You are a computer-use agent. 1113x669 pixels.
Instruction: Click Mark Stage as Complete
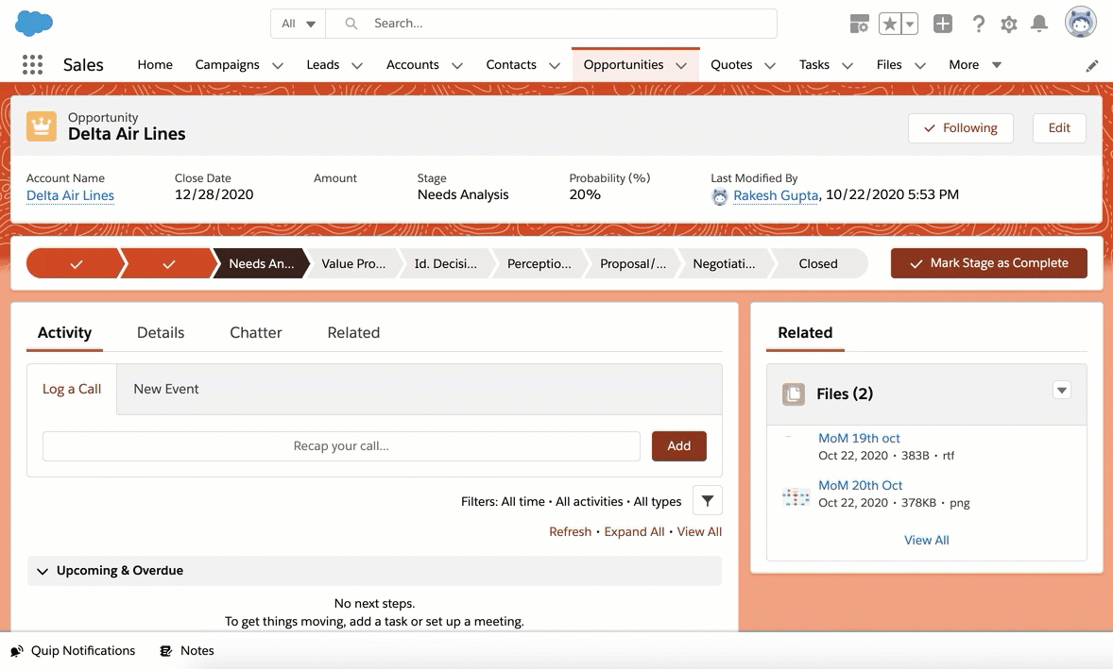[989, 263]
